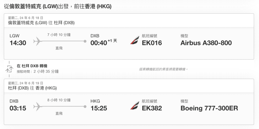Viewport: 259px width, 129px height.
Task: Click the 14:30 LGW departure time
Action: point(18,43)
